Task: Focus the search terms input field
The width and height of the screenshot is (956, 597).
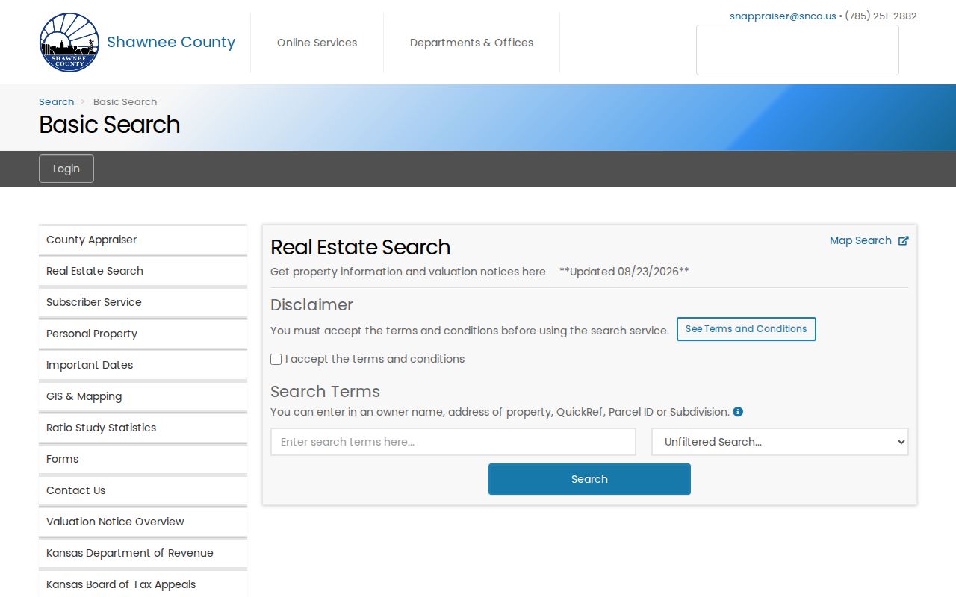Action: point(453,442)
